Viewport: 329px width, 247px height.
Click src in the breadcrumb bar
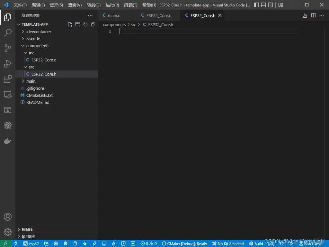[x=133, y=24]
